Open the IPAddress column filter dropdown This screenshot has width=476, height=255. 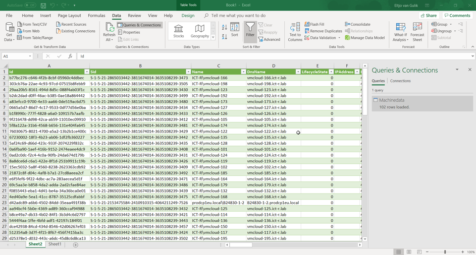click(357, 72)
